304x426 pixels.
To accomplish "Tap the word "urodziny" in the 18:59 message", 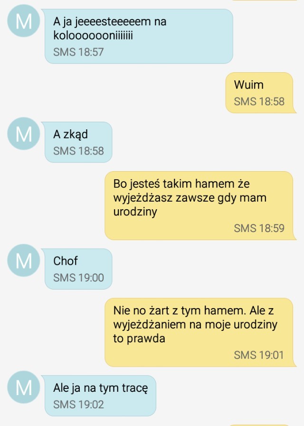I will [x=135, y=212].
